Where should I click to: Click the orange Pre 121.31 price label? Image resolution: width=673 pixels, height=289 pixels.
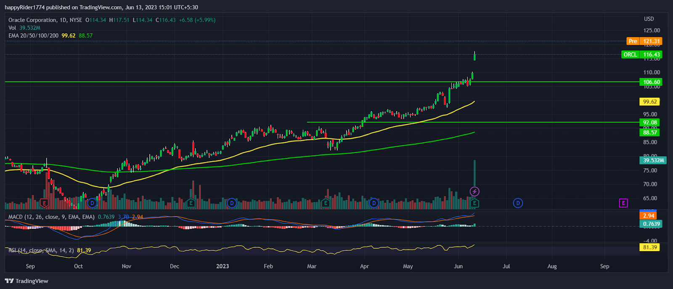[644, 41]
